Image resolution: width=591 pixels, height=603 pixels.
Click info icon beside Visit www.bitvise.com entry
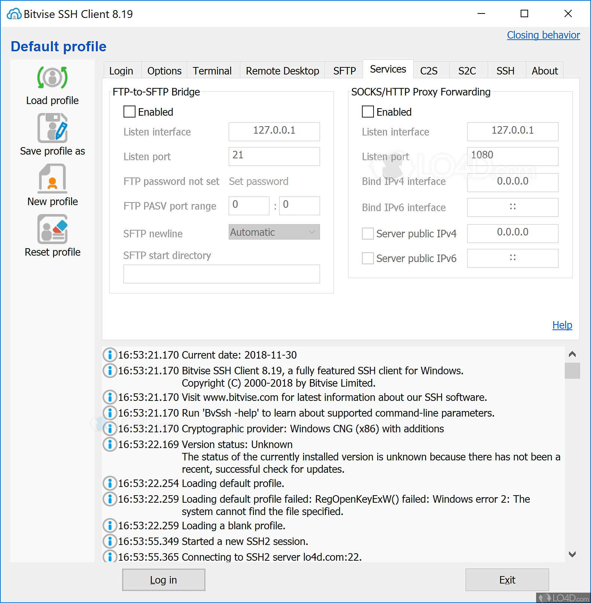tap(110, 397)
